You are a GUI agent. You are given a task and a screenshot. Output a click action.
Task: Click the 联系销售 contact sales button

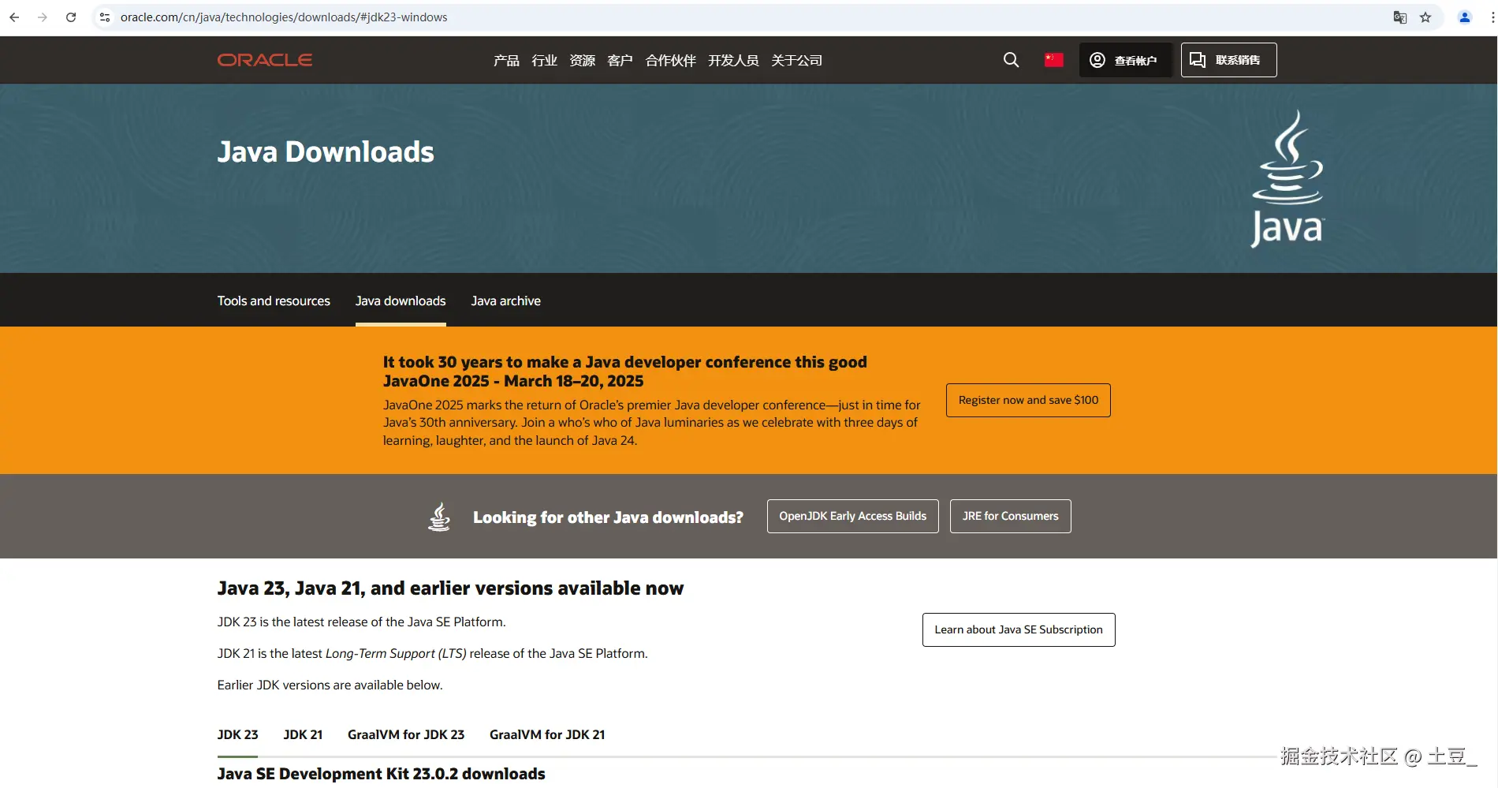click(x=1228, y=60)
